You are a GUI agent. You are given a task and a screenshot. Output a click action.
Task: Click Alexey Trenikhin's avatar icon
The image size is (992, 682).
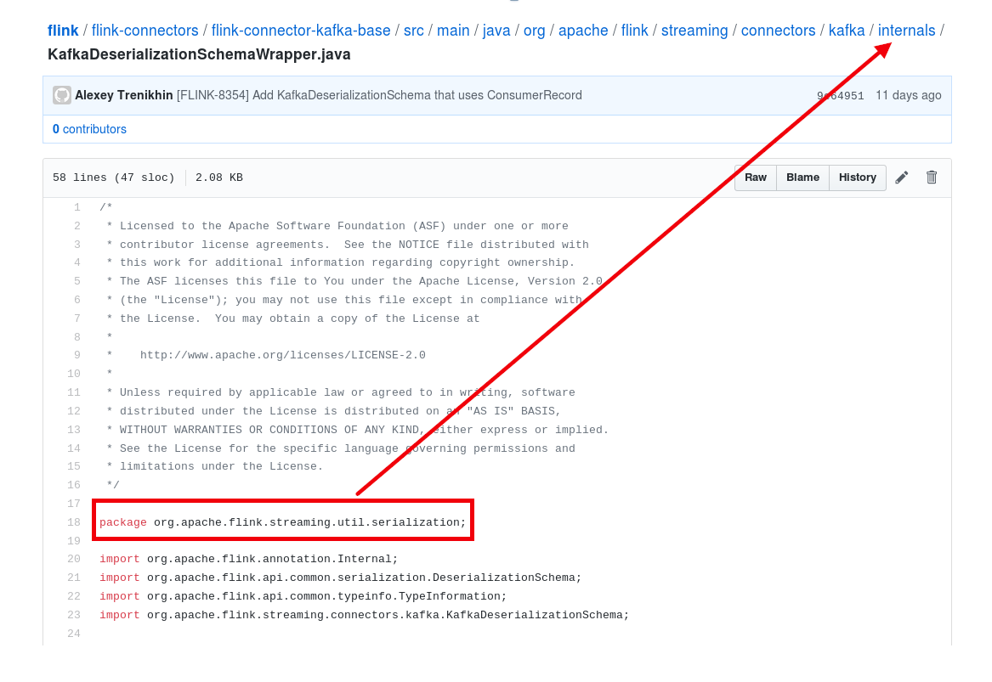tap(61, 95)
